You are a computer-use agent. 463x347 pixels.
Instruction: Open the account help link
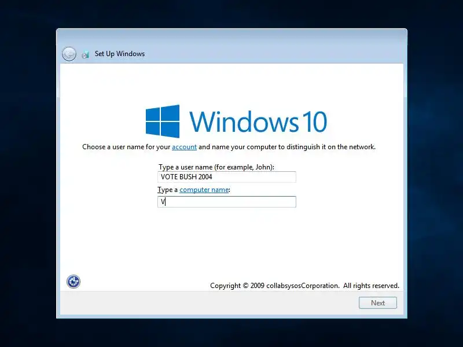(184, 147)
